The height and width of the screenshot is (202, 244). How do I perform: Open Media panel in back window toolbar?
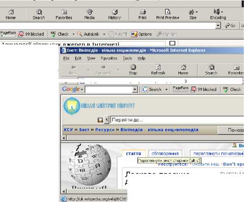[x=89, y=14]
